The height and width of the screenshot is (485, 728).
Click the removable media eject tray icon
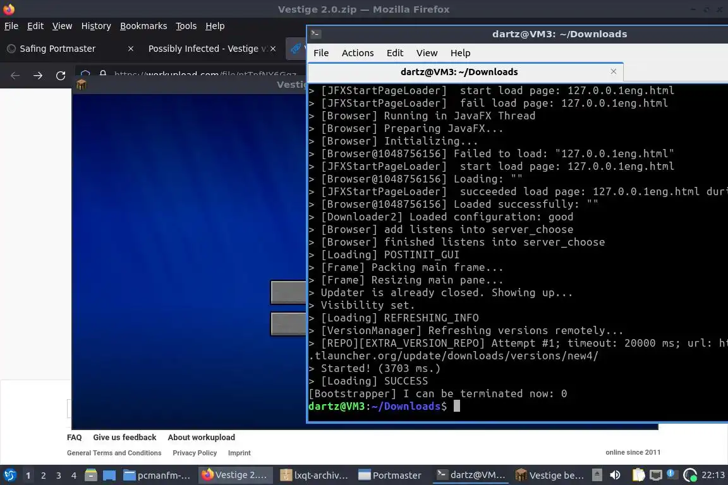coord(597,475)
